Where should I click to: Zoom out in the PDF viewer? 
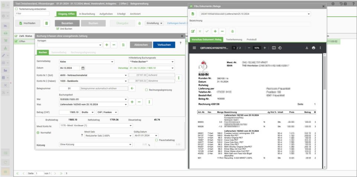pyautogui.click(x=249, y=48)
